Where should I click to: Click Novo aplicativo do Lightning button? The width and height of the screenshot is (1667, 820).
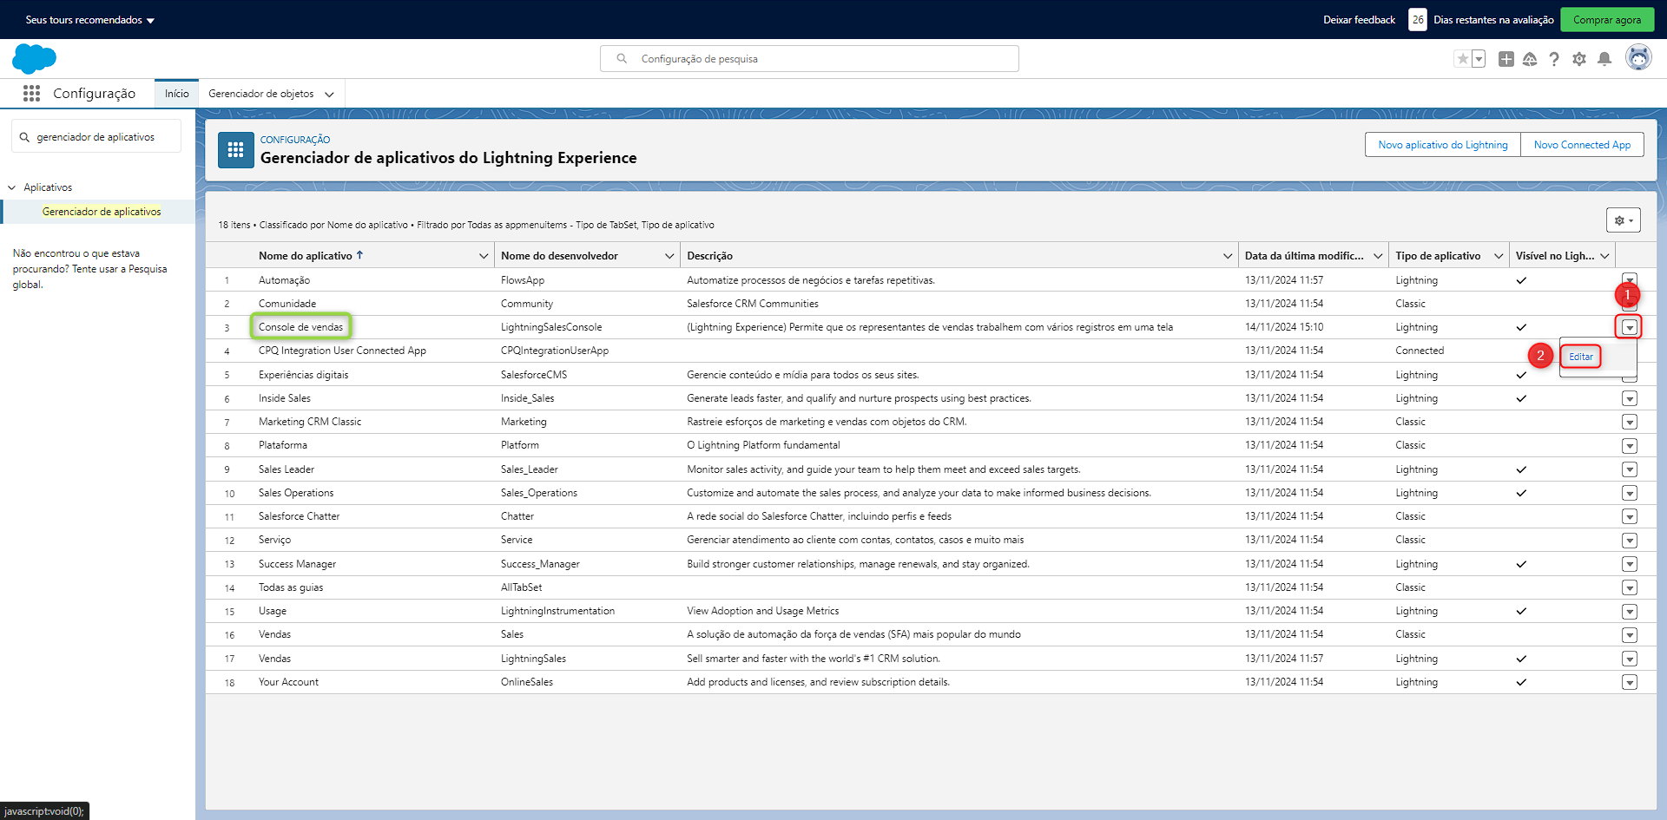coord(1443,145)
